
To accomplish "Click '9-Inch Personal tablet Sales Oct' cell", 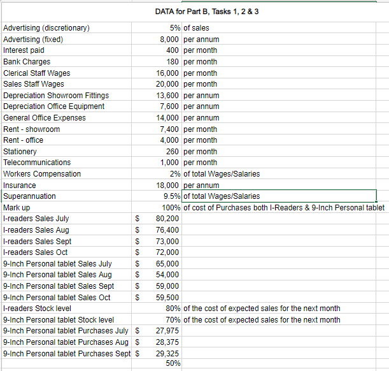I will pos(66,298).
